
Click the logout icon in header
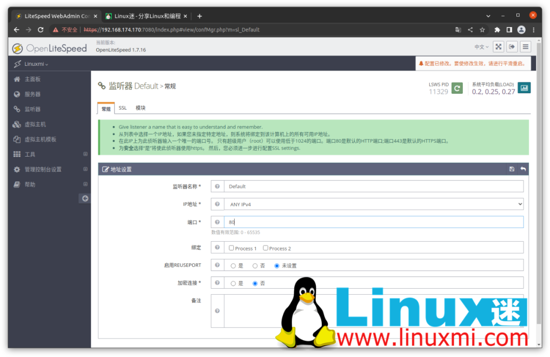pos(512,47)
